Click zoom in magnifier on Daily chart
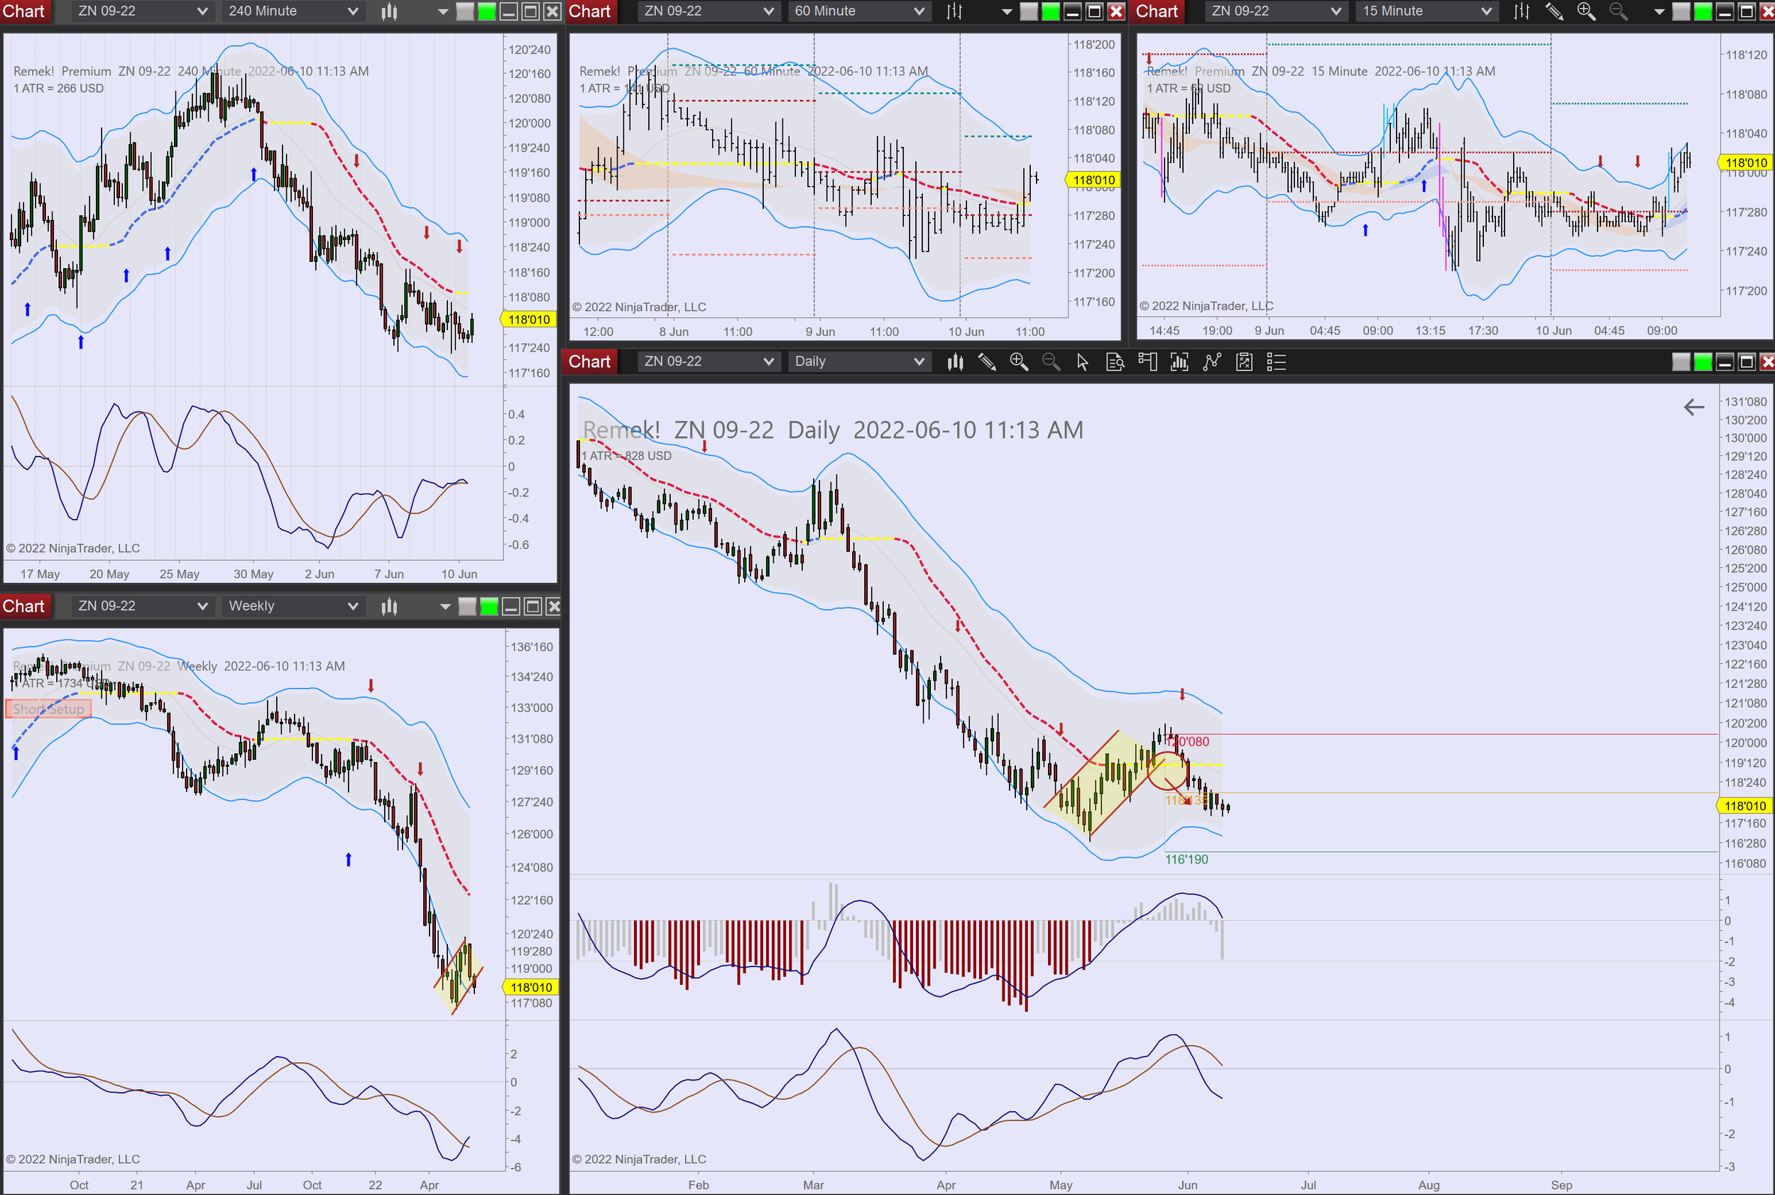 pos(1018,362)
